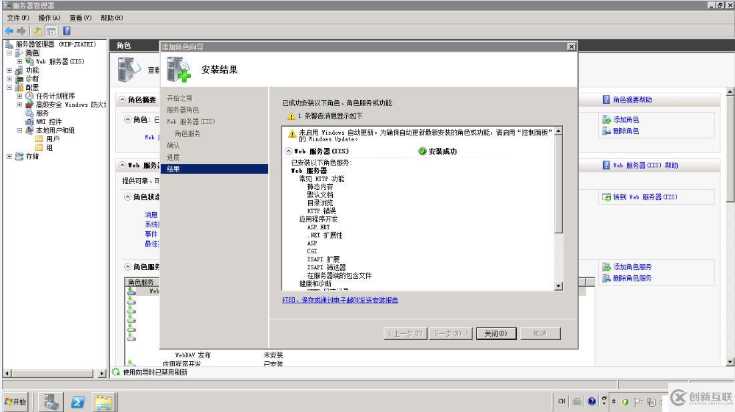Click the 删除角色 icon on right pane
The height and width of the screenshot is (412, 735).
606,131
